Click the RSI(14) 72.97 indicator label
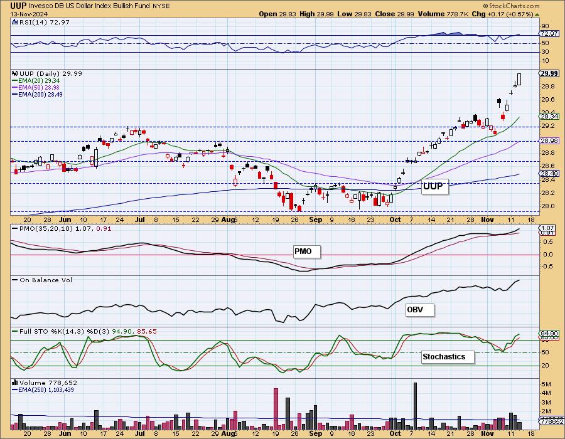The width and height of the screenshot is (565, 439). pos(45,22)
